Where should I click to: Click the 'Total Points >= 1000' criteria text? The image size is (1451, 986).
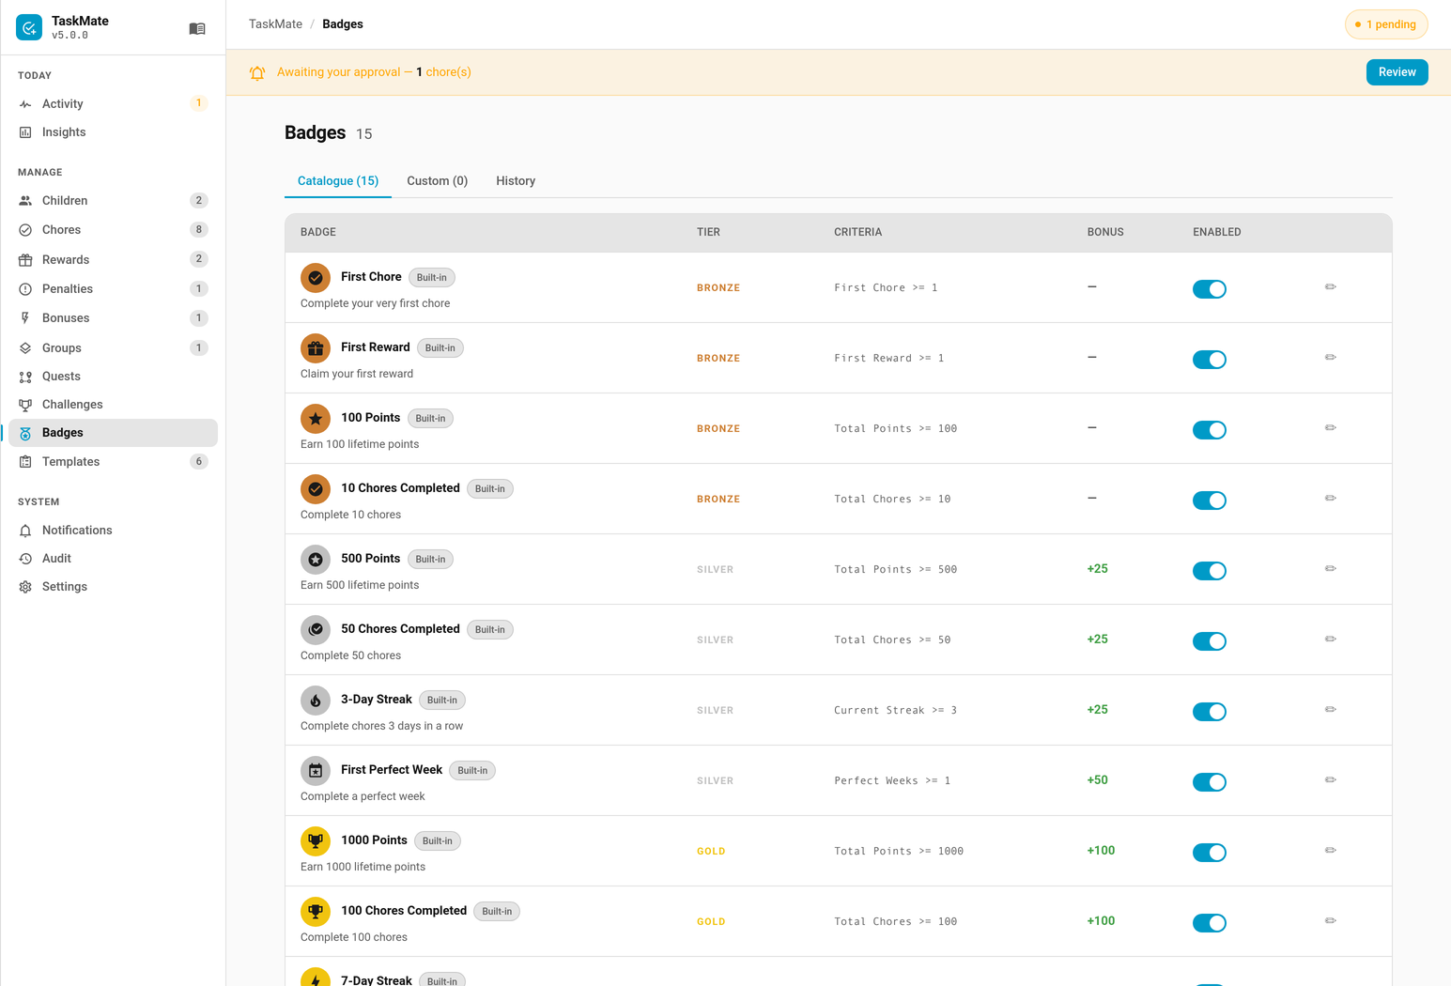[899, 852]
